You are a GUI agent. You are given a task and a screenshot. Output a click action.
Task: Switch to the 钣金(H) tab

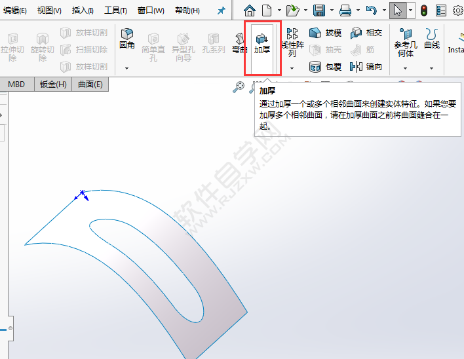[x=53, y=85]
